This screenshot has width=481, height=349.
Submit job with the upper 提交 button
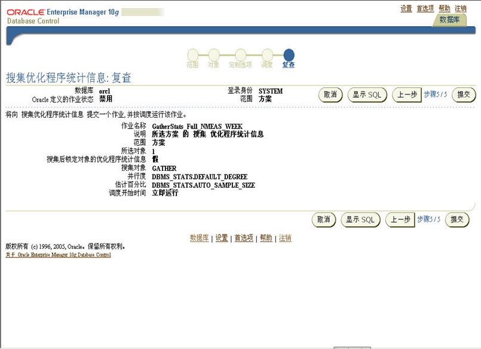click(464, 94)
